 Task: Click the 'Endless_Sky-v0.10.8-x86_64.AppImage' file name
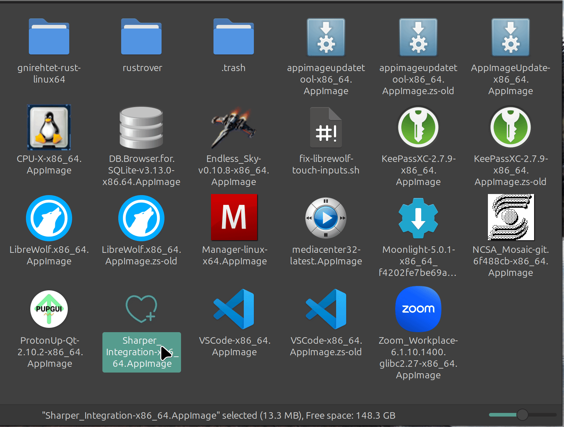tap(234, 170)
